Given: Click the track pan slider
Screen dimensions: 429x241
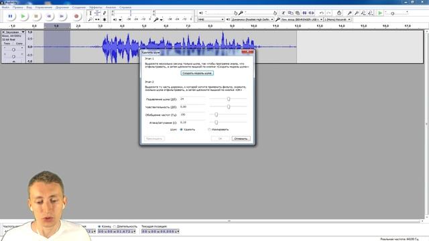Looking at the screenshot, I should (13, 56).
